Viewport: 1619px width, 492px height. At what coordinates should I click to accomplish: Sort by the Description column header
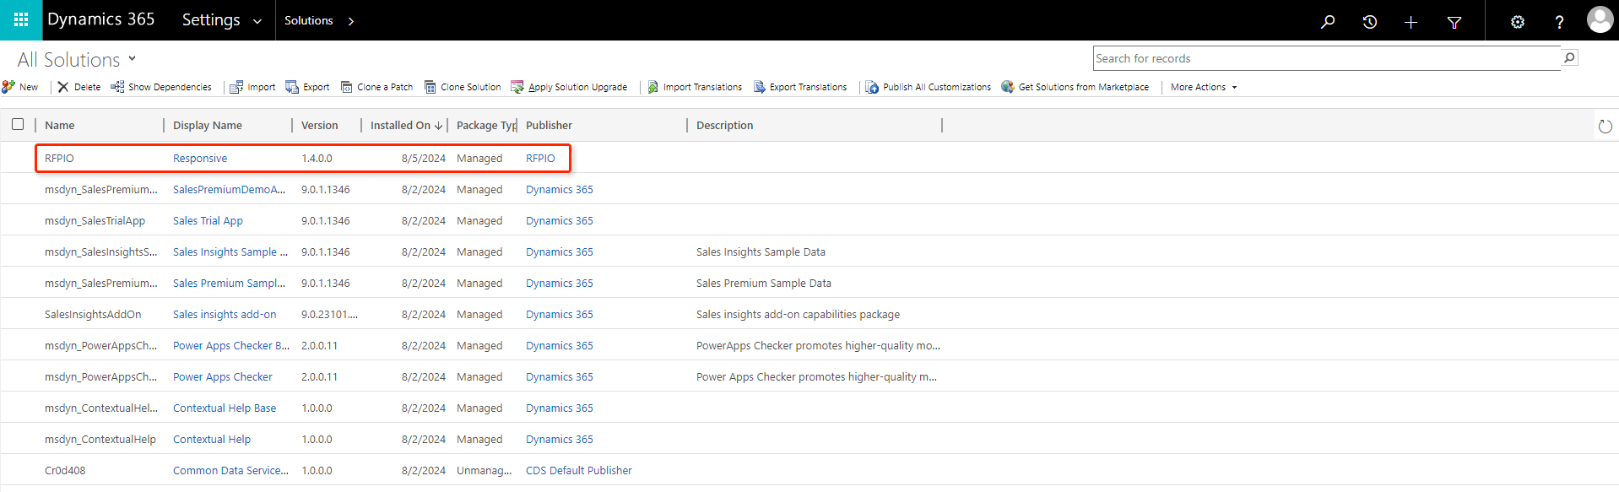coord(725,125)
